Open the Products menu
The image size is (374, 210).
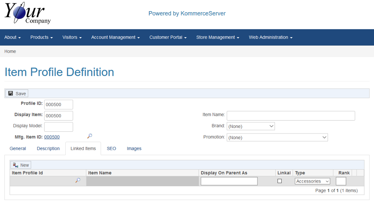[x=42, y=37]
